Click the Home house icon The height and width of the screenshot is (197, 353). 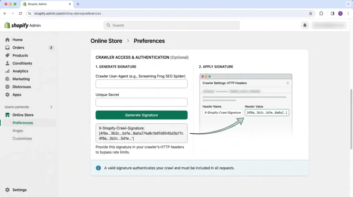8,40
